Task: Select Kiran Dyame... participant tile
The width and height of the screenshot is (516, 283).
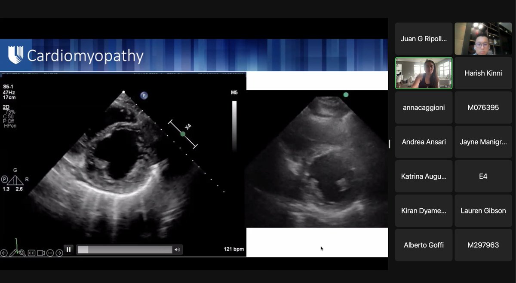Action: pyautogui.click(x=424, y=210)
